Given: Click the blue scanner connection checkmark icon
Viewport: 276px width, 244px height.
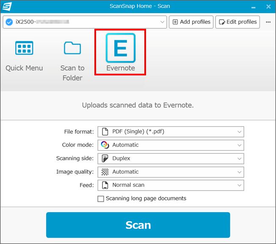Looking at the screenshot, I should [x=9, y=22].
